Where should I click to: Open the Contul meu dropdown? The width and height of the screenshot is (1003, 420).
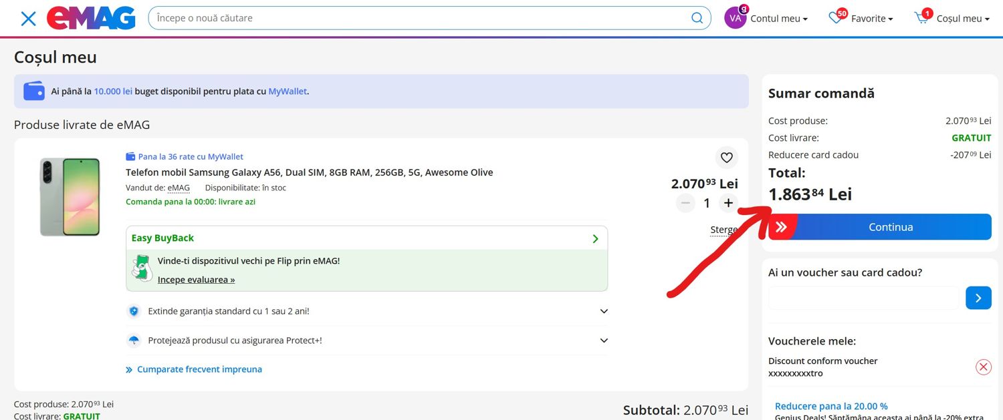pyautogui.click(x=779, y=19)
